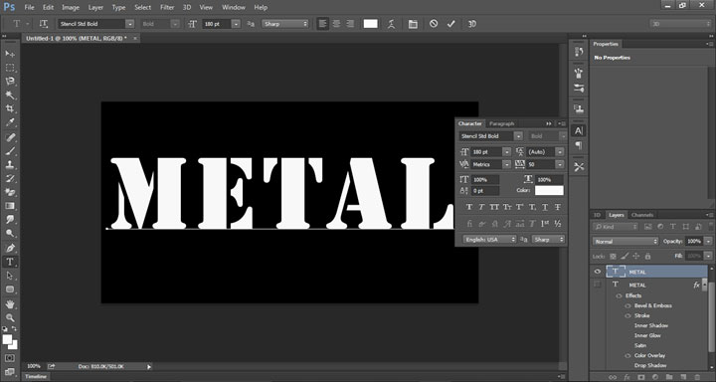Select the Hand tool

point(10,303)
